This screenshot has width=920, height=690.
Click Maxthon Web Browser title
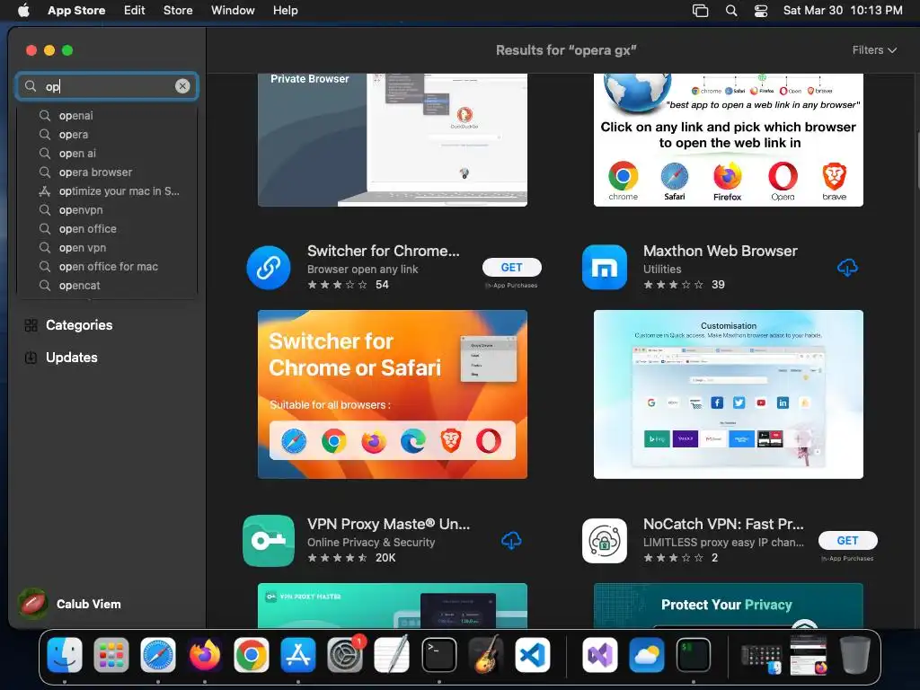click(x=720, y=251)
